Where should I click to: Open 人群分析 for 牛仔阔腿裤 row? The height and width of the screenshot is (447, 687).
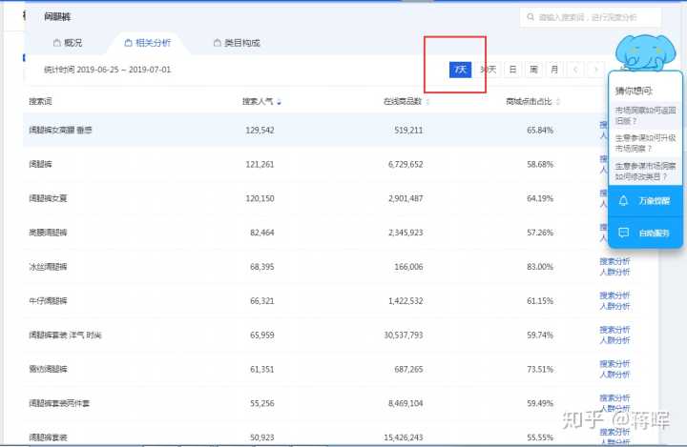pos(614,307)
